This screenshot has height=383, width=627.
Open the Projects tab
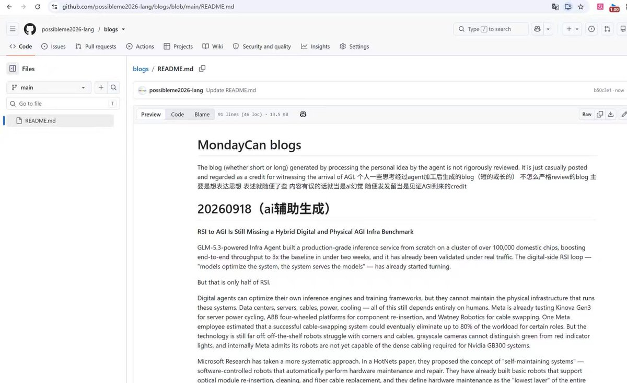click(x=178, y=47)
